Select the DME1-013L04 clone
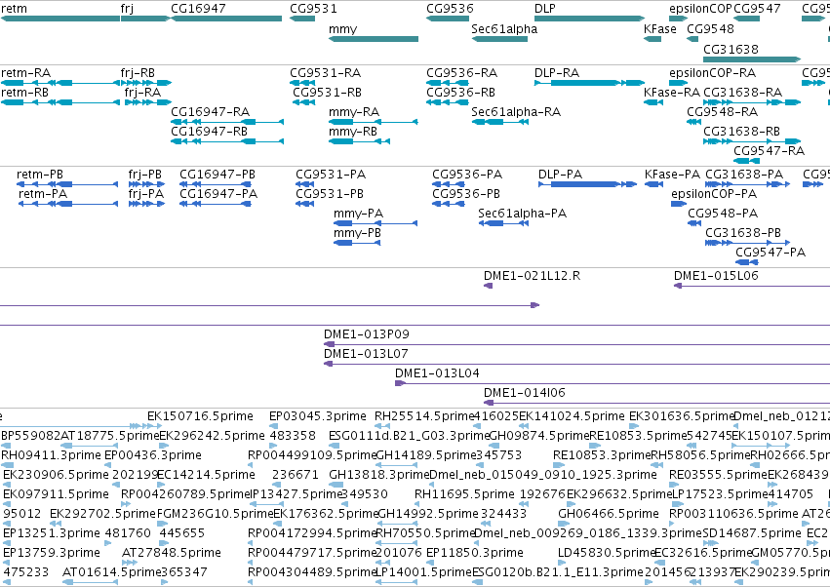This screenshot has width=830, height=587. 613,384
